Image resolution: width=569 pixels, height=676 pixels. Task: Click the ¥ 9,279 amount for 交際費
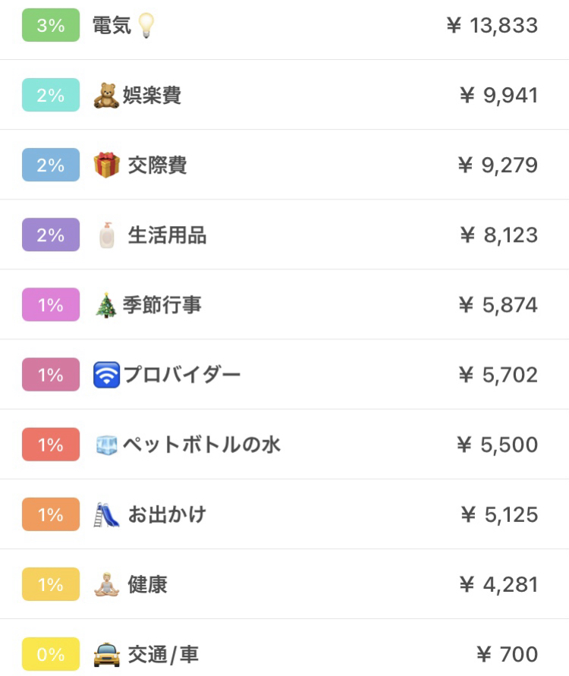[x=498, y=165]
